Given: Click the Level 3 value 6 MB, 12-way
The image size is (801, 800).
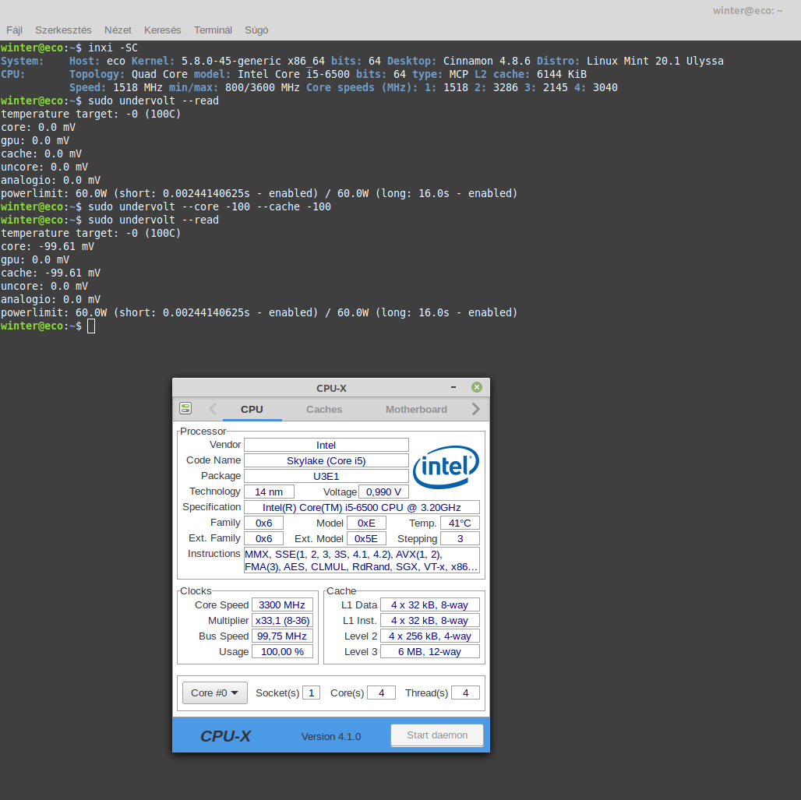Looking at the screenshot, I should [x=429, y=651].
